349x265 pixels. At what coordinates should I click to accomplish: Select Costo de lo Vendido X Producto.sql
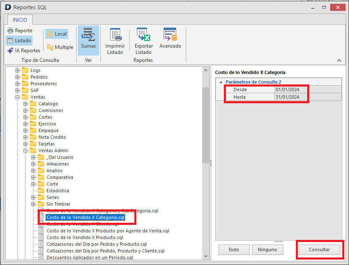(84, 237)
